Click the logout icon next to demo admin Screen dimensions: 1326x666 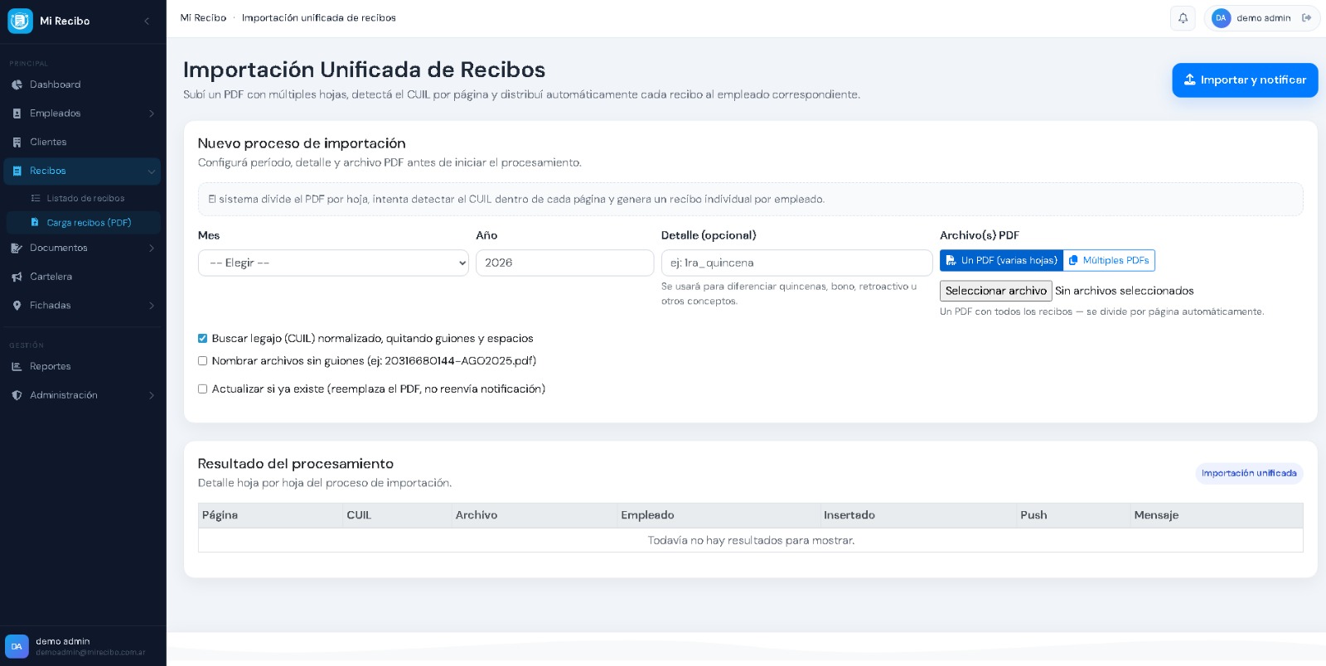[1307, 17]
